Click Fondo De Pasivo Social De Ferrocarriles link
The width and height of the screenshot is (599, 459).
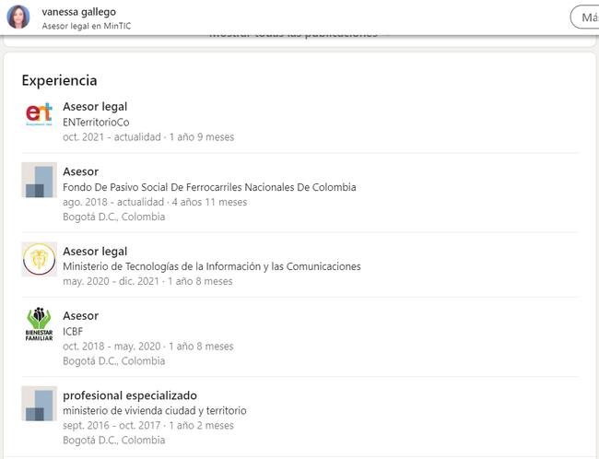209,187
